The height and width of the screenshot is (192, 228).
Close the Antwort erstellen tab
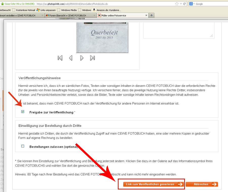tap(42, 15)
